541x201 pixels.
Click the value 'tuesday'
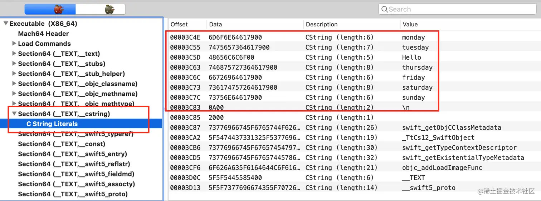point(415,47)
